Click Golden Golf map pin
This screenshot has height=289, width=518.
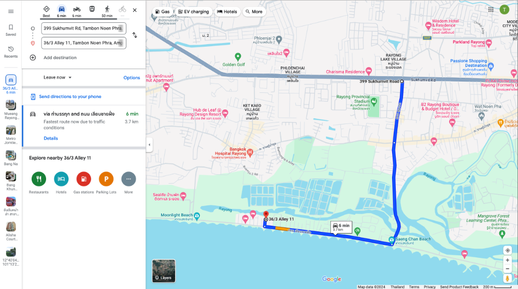pyautogui.click(x=238, y=57)
